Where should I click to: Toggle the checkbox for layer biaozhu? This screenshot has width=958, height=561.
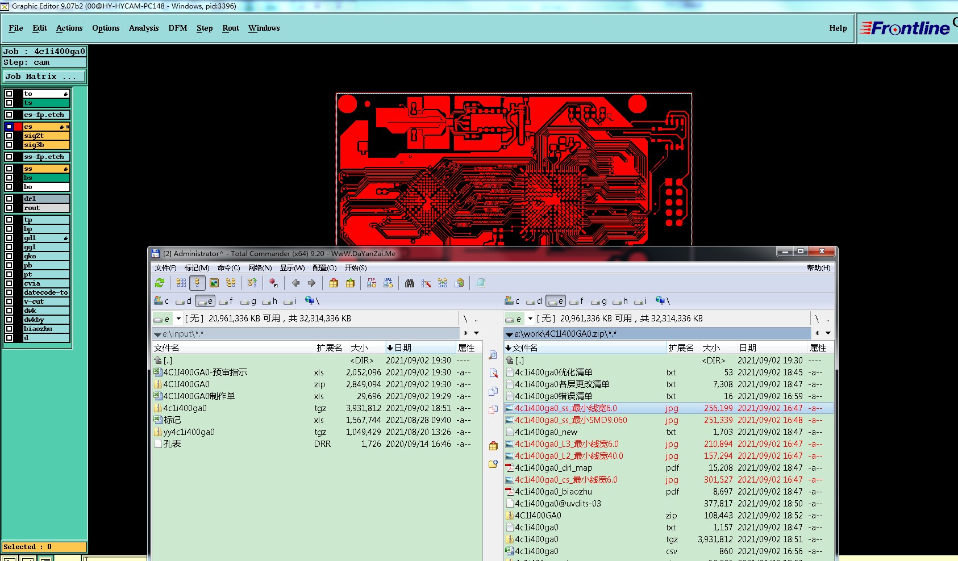pos(9,329)
